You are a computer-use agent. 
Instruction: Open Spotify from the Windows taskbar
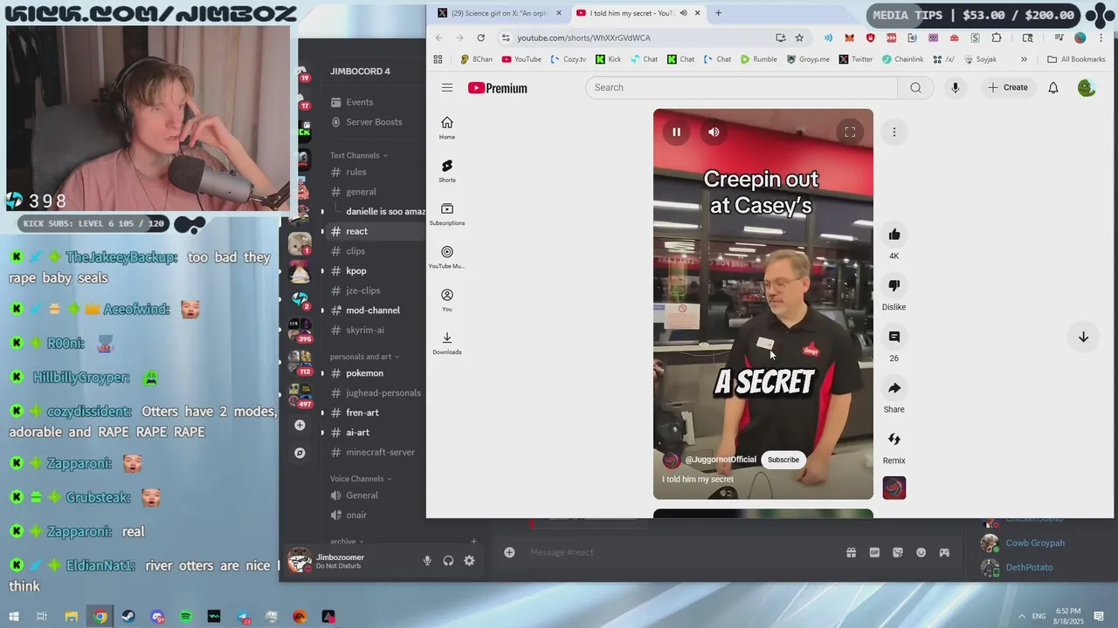tap(186, 617)
